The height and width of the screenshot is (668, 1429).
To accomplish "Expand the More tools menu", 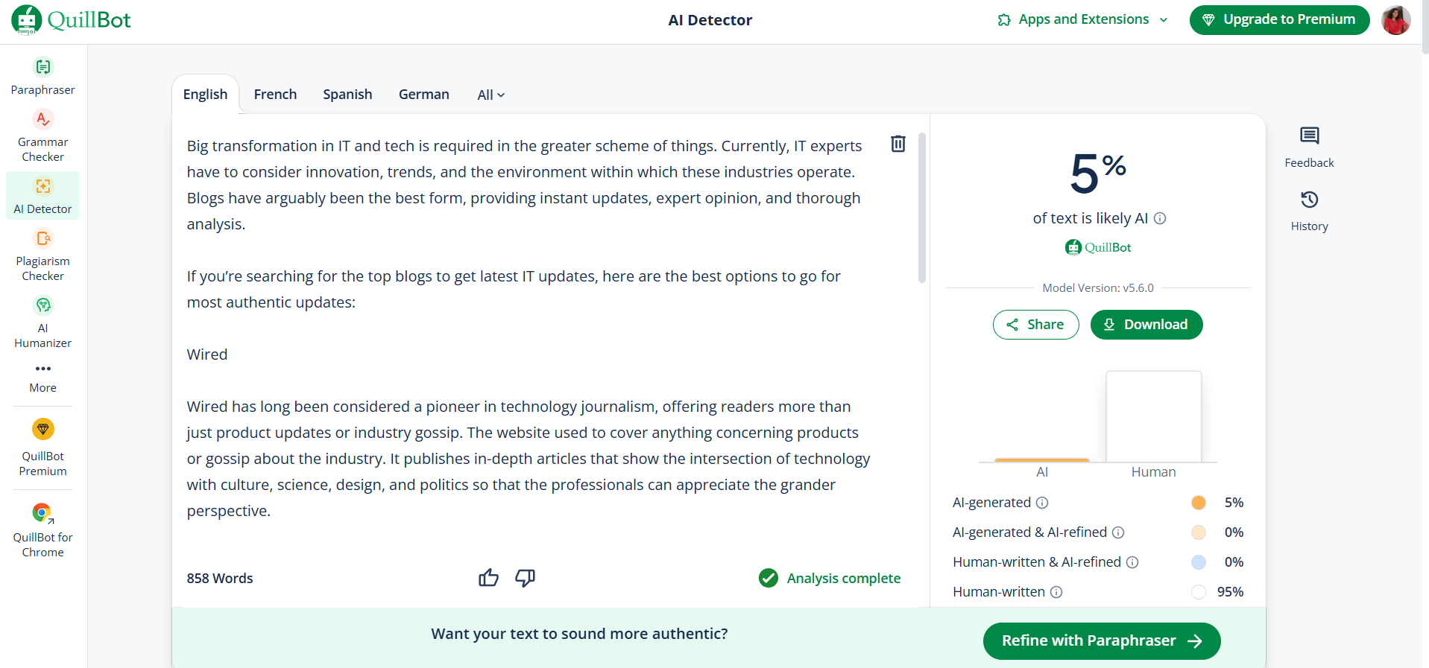I will 43,376.
